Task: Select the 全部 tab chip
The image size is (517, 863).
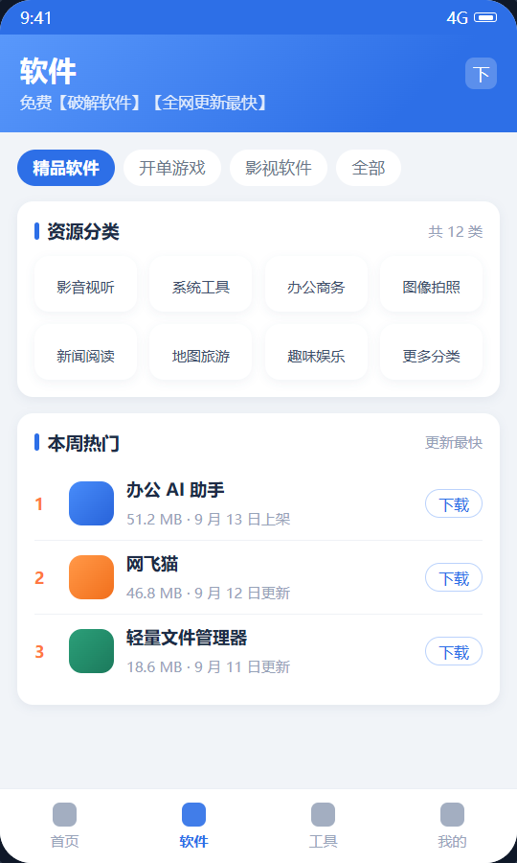Action: click(368, 168)
